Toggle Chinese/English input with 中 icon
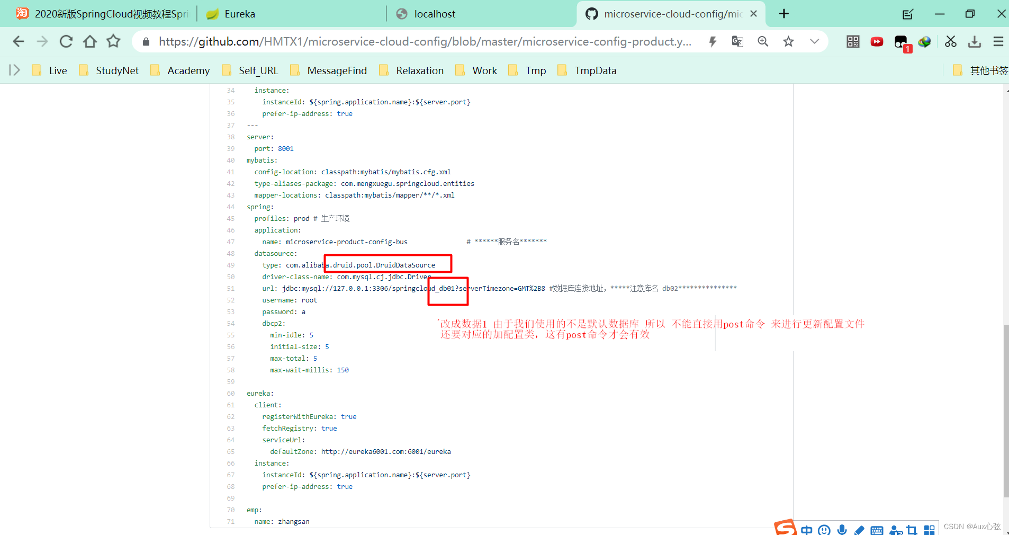The image size is (1009, 535). (x=807, y=529)
